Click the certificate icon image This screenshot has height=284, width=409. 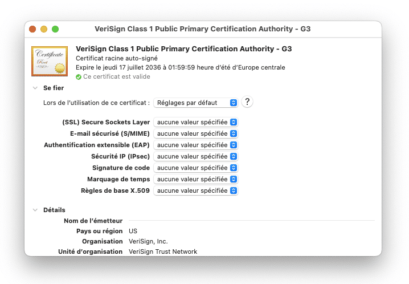click(49, 62)
